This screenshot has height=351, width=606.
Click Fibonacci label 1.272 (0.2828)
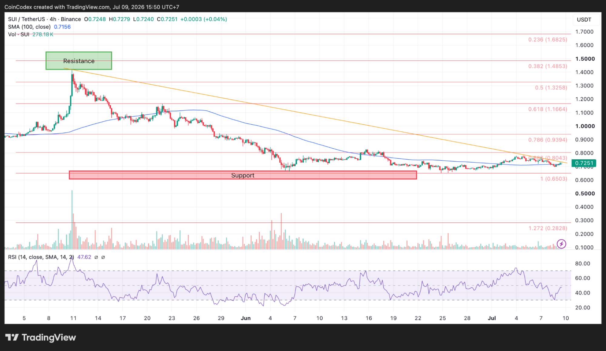tap(547, 228)
